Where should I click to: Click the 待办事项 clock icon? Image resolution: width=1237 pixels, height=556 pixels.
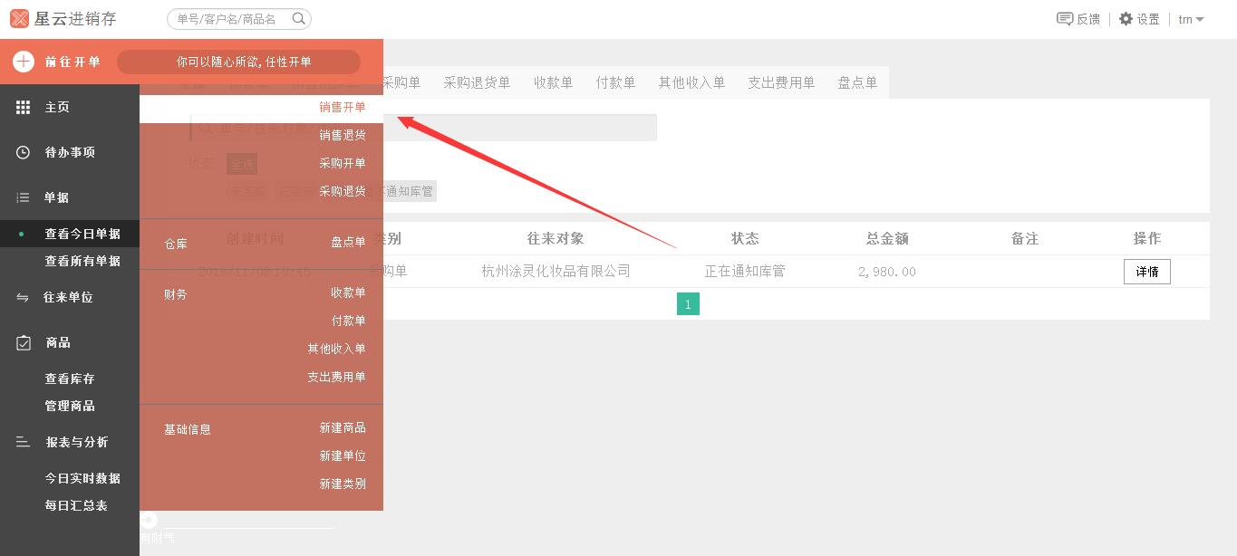click(x=22, y=152)
